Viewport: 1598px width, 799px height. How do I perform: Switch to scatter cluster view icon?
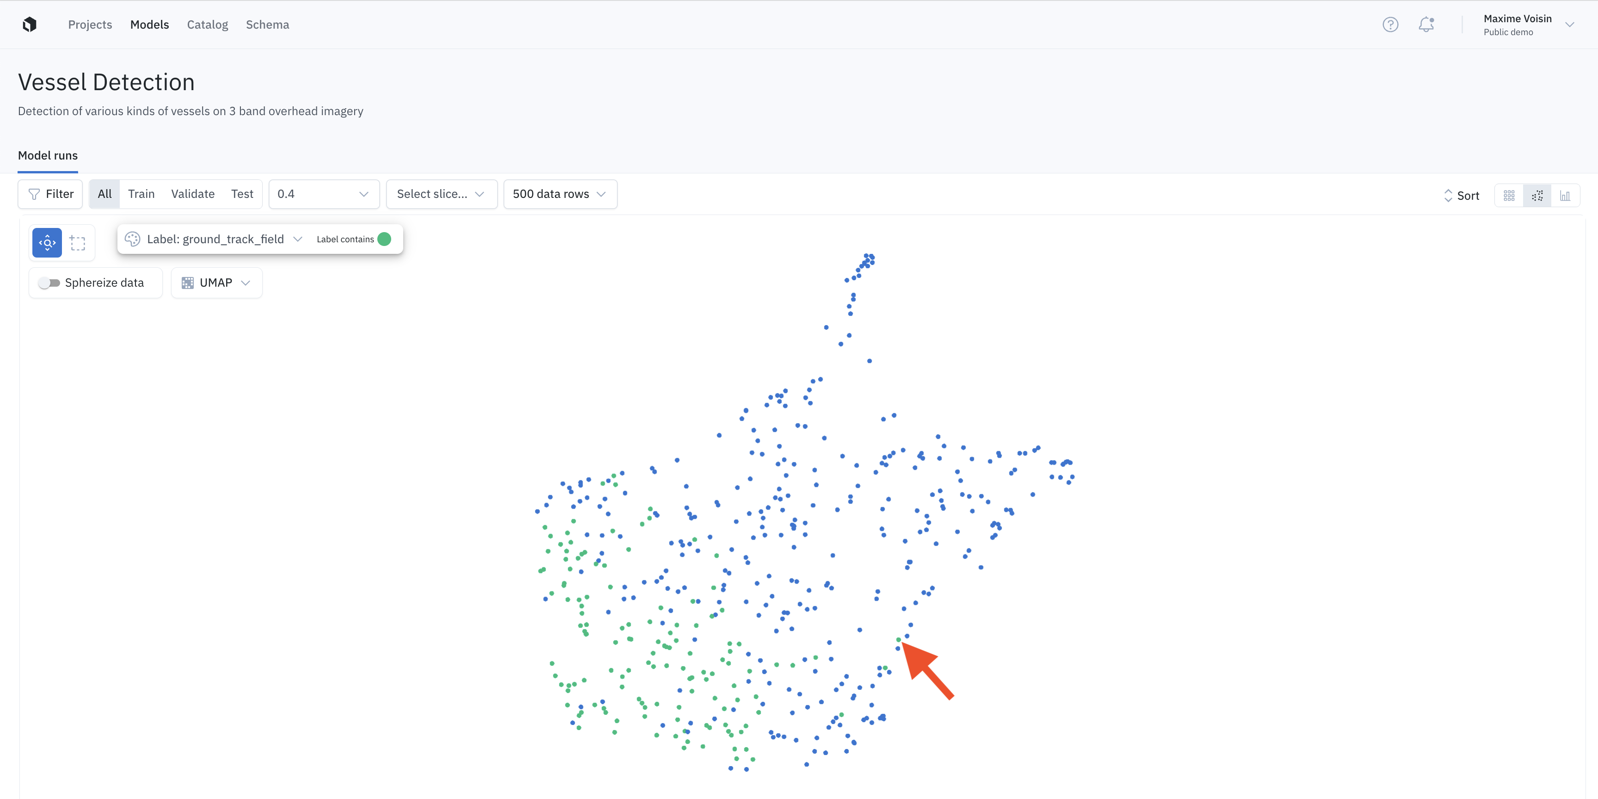pos(1537,196)
